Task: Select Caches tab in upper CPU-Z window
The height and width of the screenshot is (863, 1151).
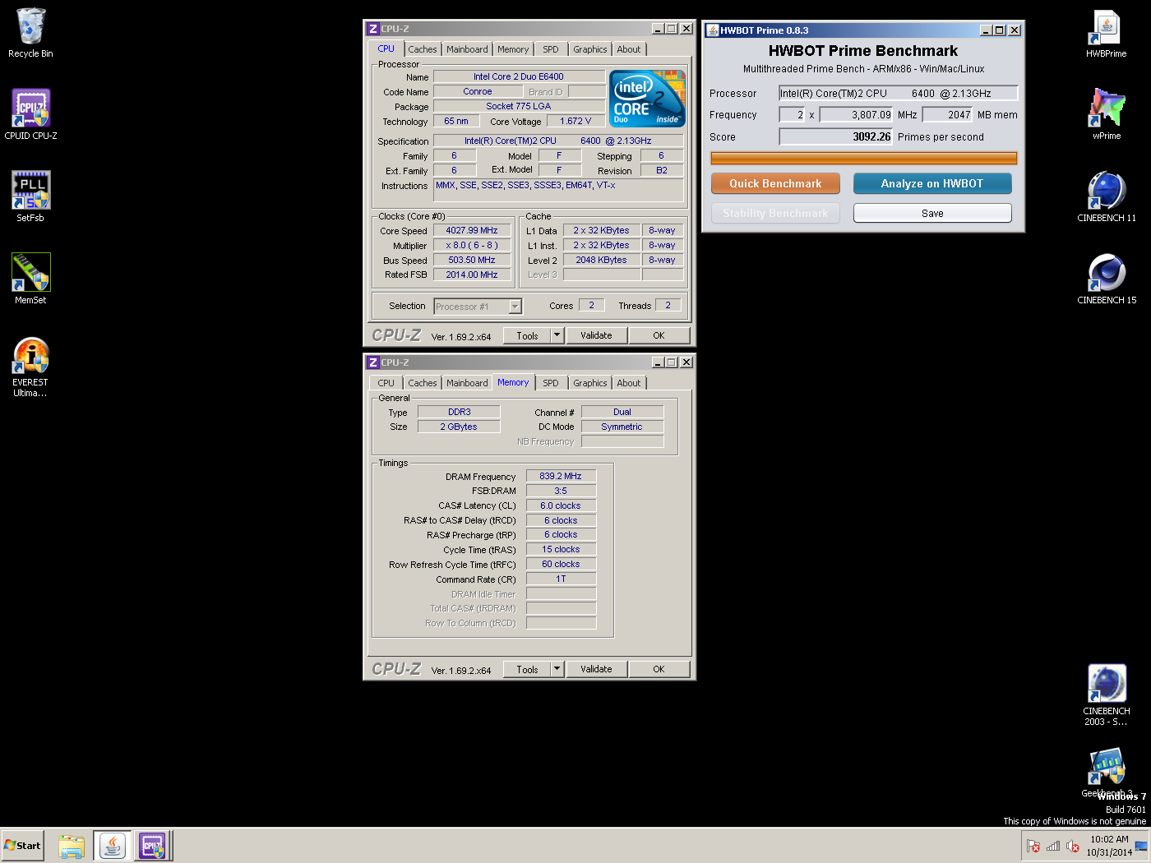Action: point(423,49)
